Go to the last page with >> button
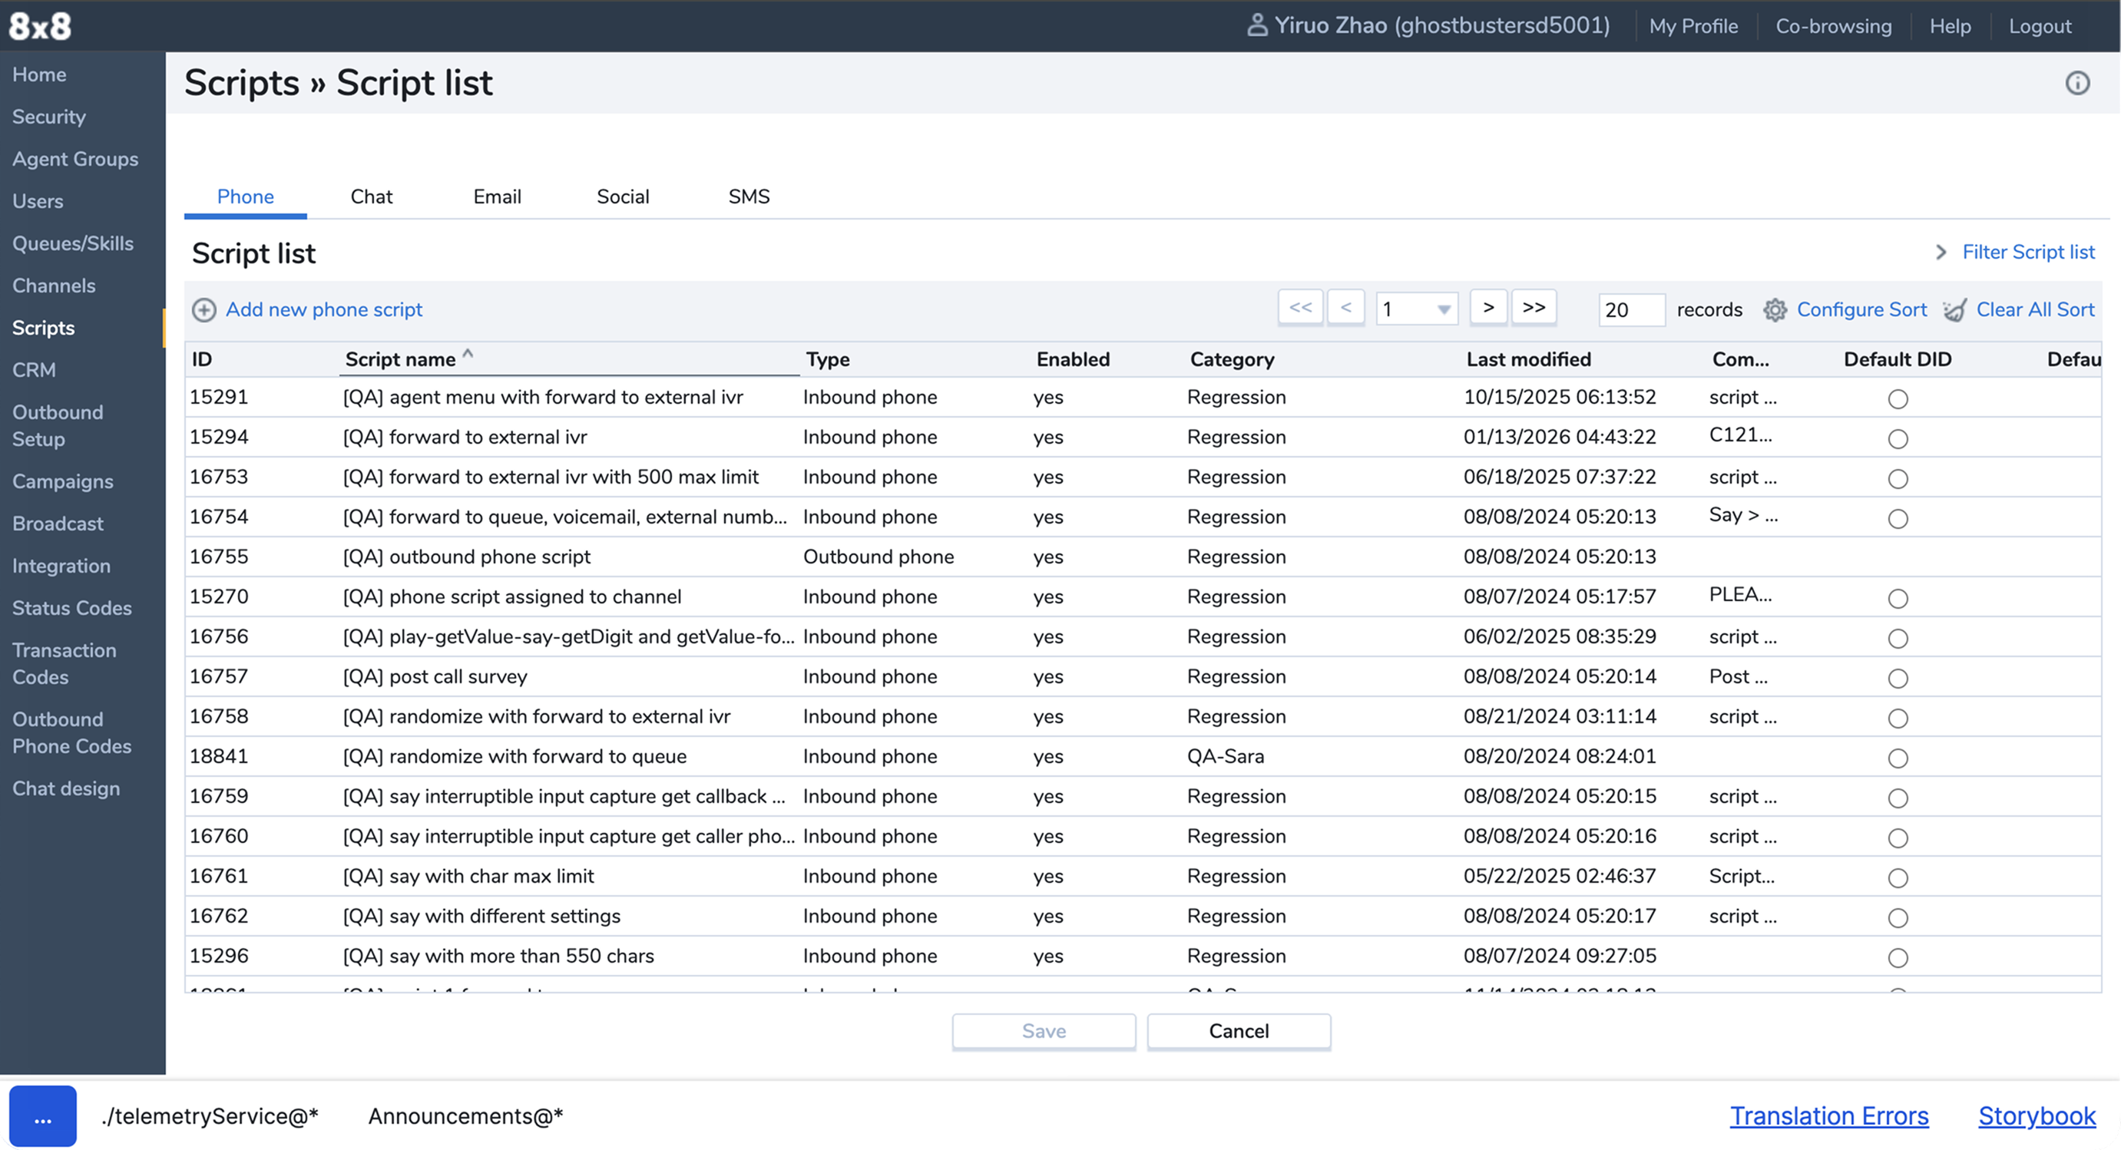Image resolution: width=2121 pixels, height=1150 pixels. point(1533,308)
